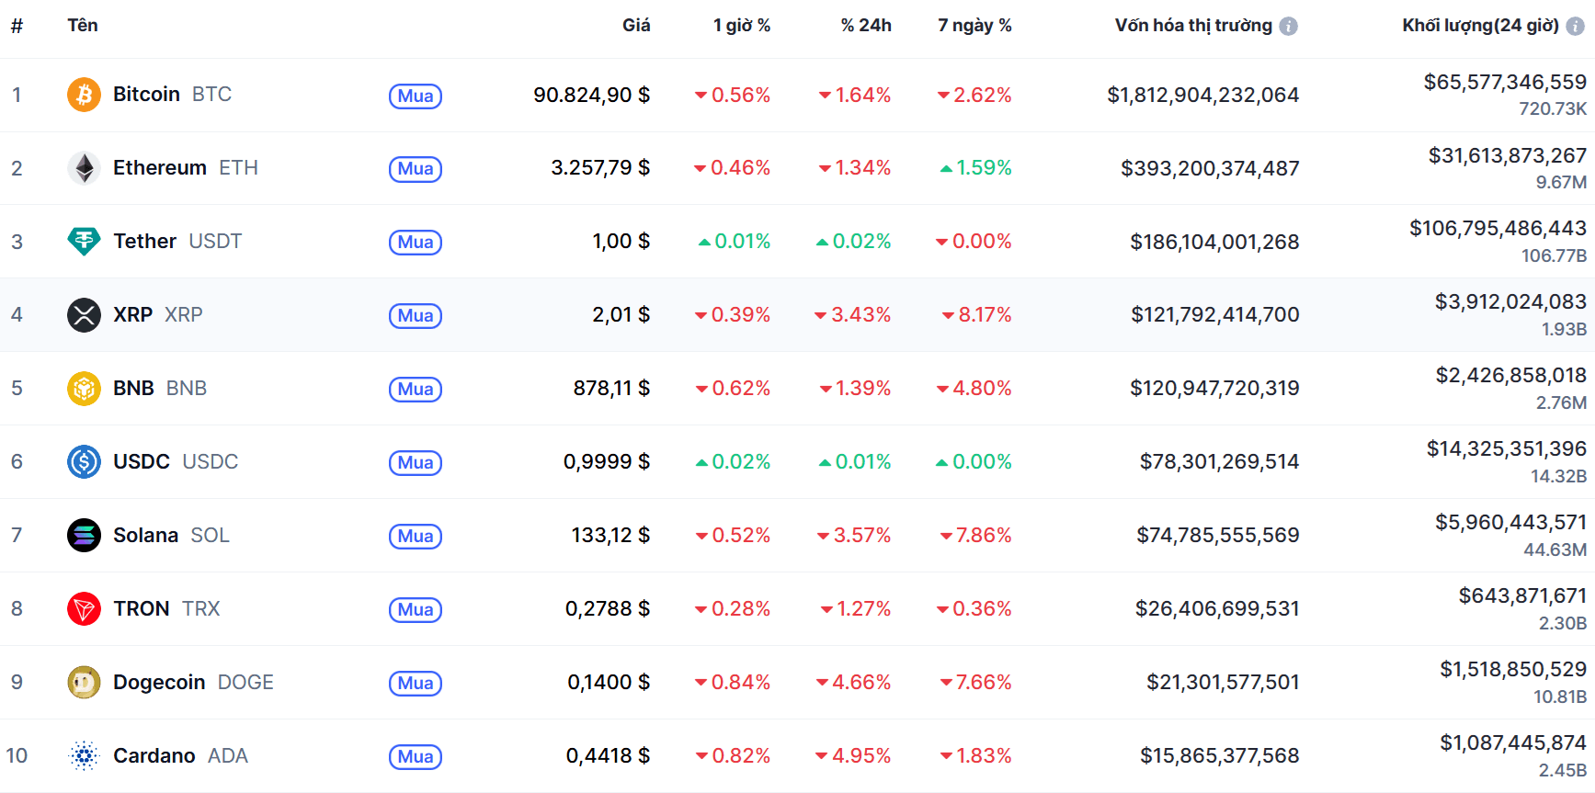Viewport: 1595px width, 793px height.
Task: Click XRP market cap $121,792,414,700
Action: click(1214, 315)
